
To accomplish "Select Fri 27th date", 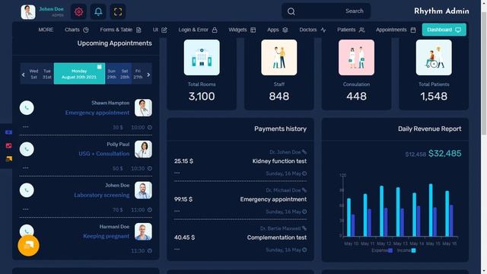I will coord(138,74).
